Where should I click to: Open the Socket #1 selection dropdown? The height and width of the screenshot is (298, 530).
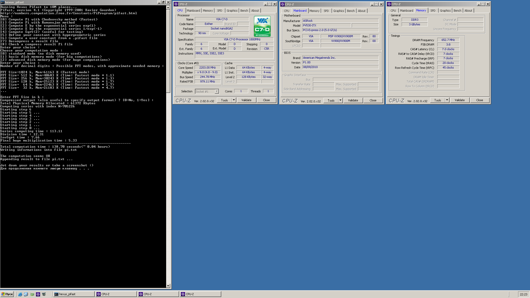pyautogui.click(x=207, y=91)
